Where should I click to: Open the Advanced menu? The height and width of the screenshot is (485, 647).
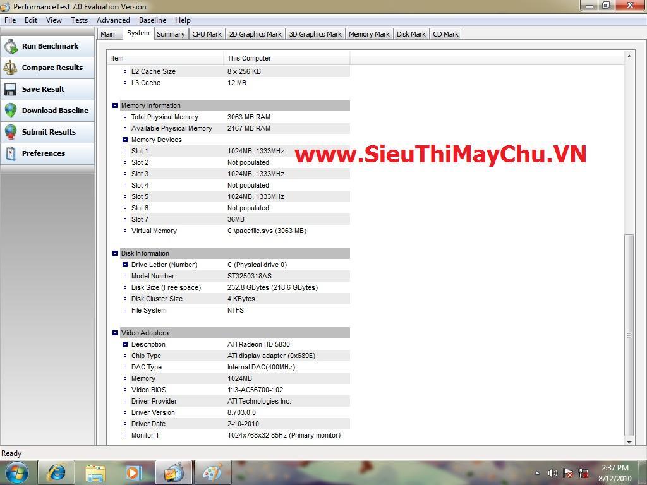pos(113,20)
